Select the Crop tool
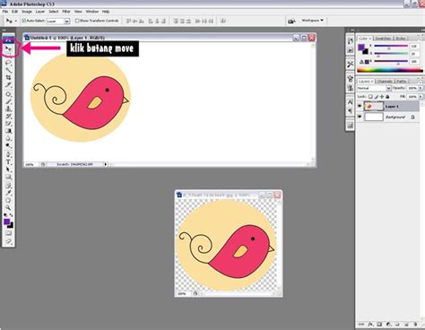 (9, 77)
